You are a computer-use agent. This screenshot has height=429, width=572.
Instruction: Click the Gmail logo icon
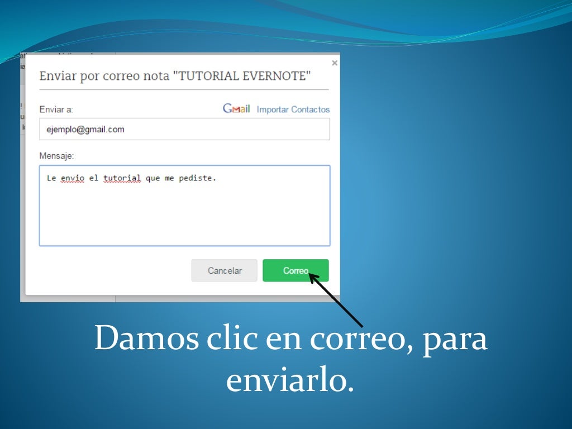[236, 109]
